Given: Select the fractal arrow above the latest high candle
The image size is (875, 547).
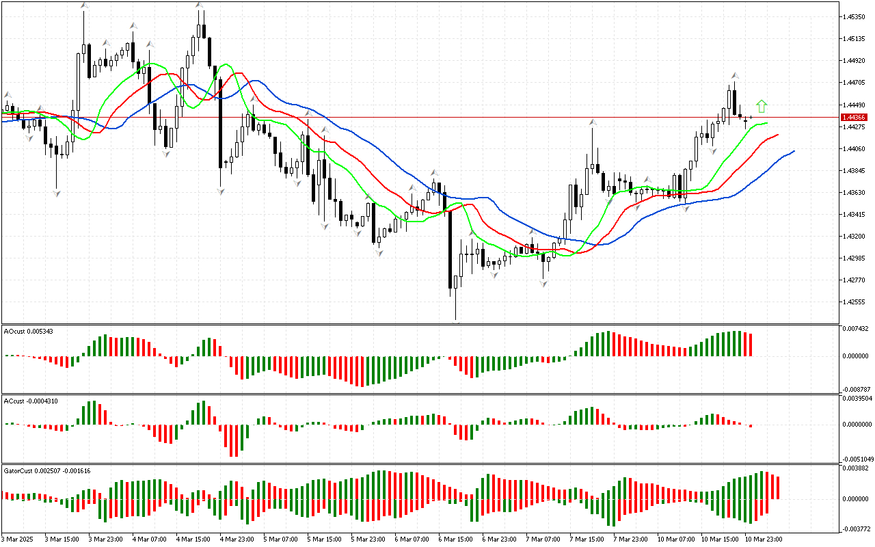Looking at the screenshot, I should click(x=735, y=75).
